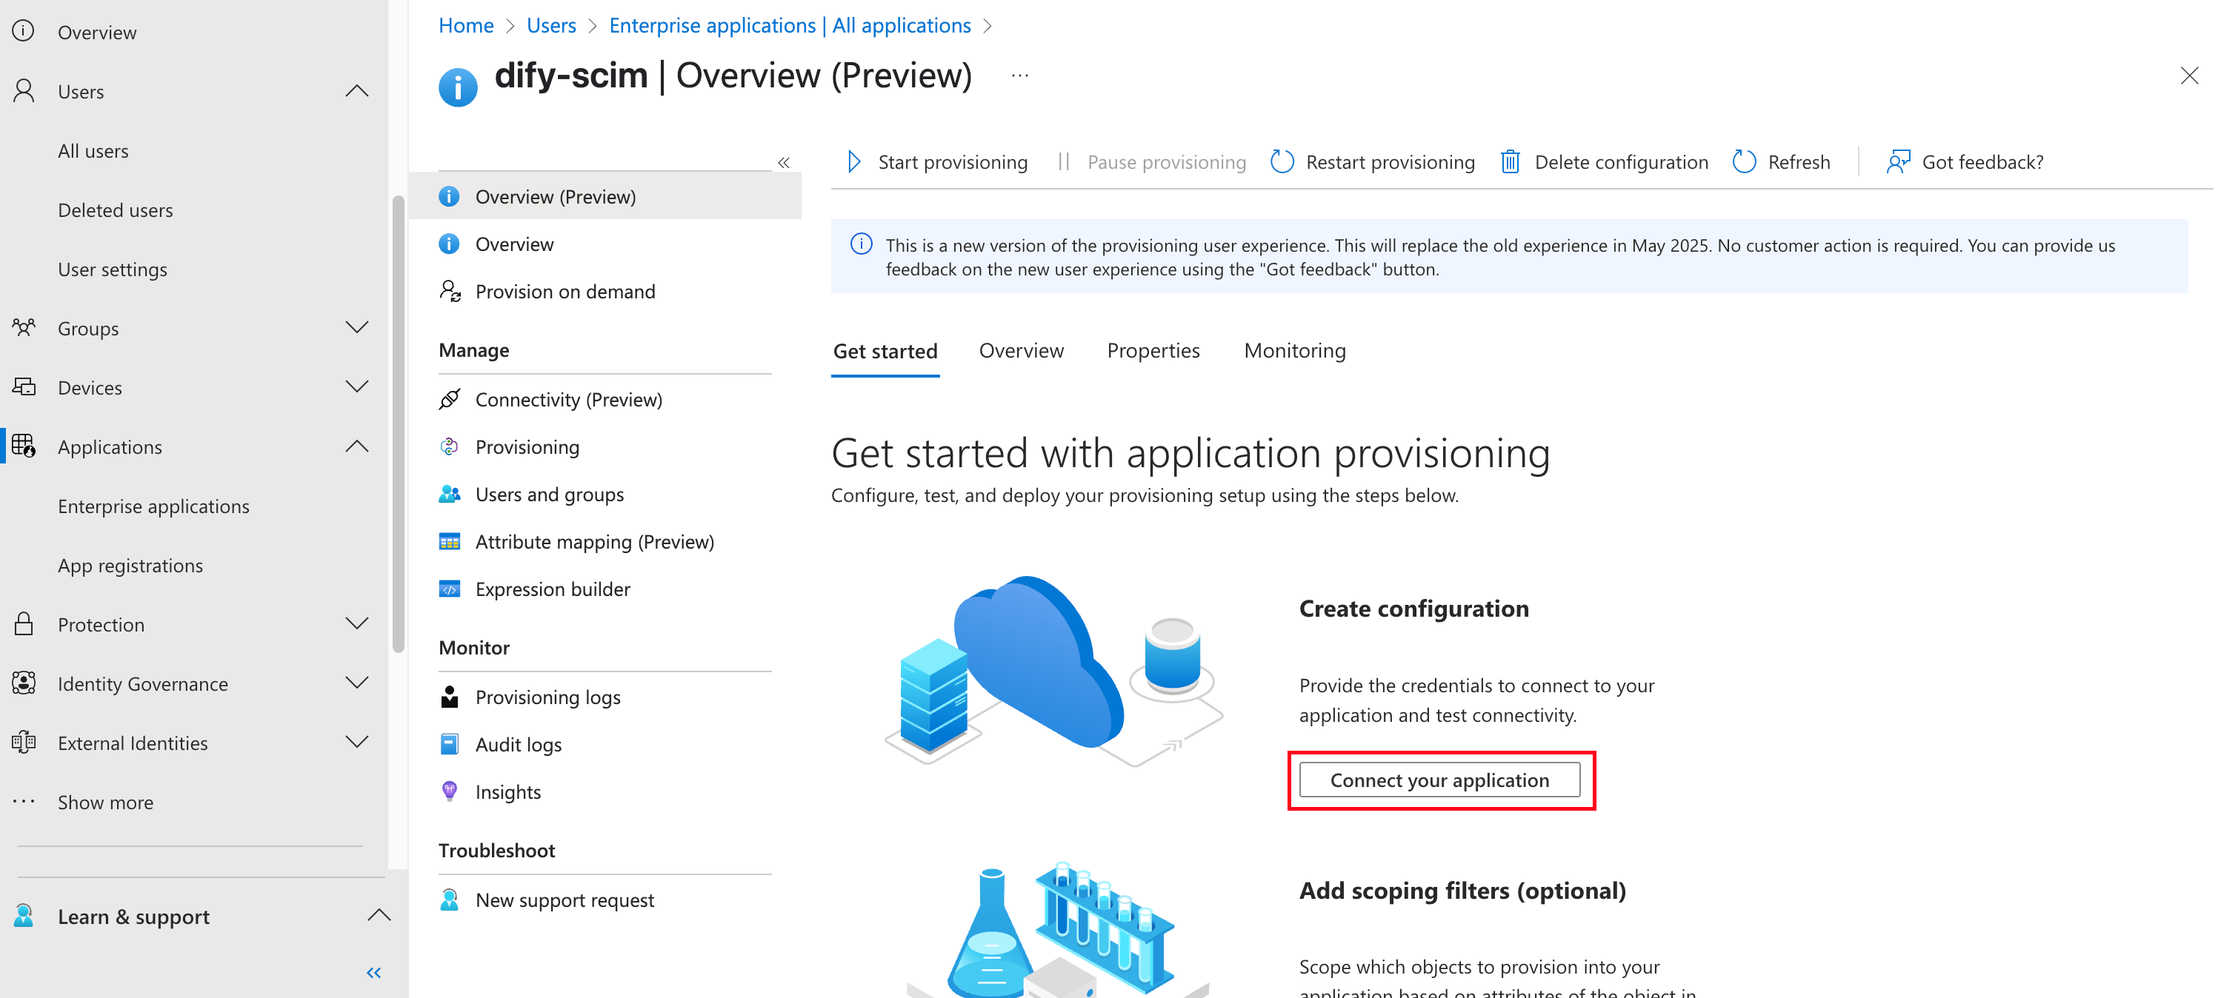Expand the Devices section chevron
The image size is (2218, 998).
click(356, 387)
